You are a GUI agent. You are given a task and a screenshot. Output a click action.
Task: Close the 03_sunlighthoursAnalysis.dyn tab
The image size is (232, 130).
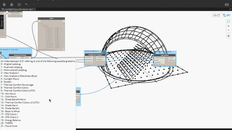[35, 9]
